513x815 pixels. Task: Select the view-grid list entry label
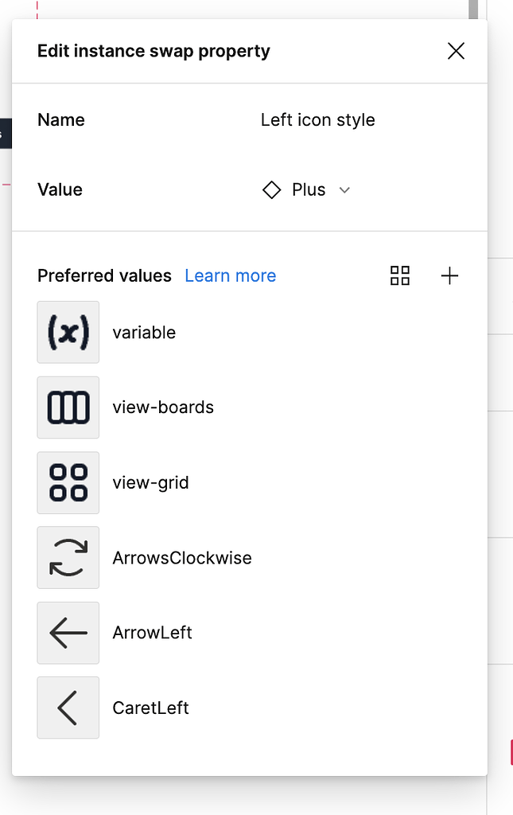tap(150, 483)
